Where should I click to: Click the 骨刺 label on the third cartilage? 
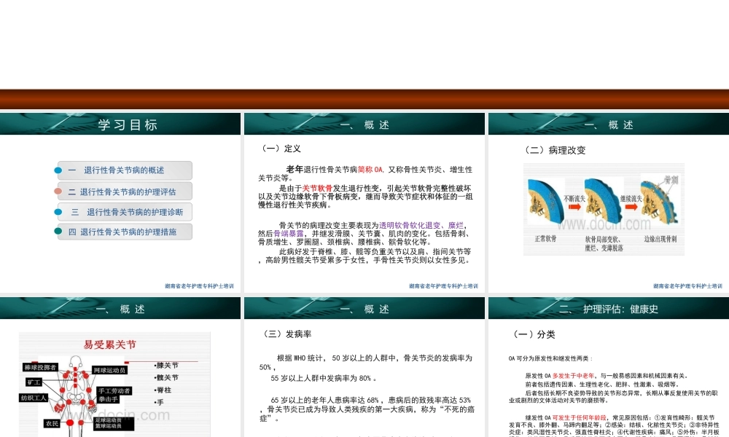tap(671, 179)
